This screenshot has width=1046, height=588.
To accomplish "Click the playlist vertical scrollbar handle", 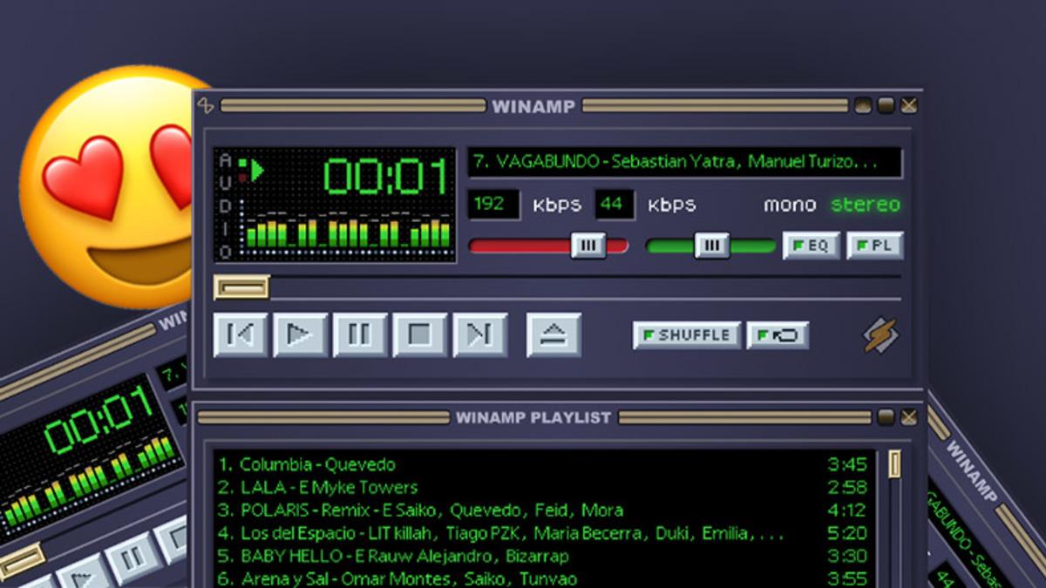I will pos(894,464).
